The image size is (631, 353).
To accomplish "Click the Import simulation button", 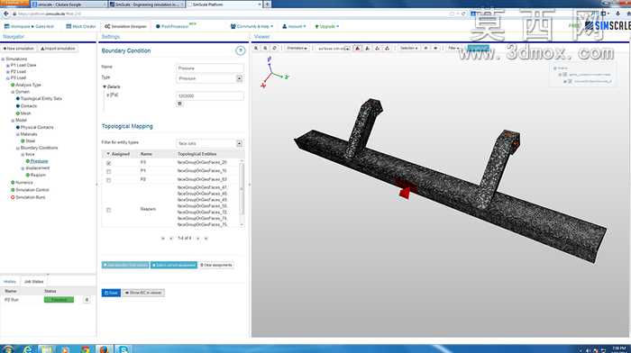I will 58,49.
